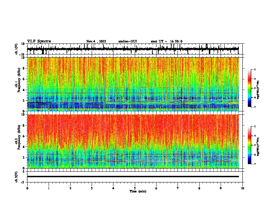
Task: Click the "8" tick on ch.2 frequency axis
Action: click(x=24, y=125)
